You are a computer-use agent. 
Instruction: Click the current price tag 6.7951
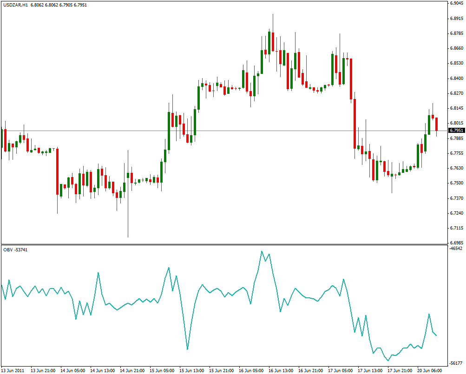[456, 131]
